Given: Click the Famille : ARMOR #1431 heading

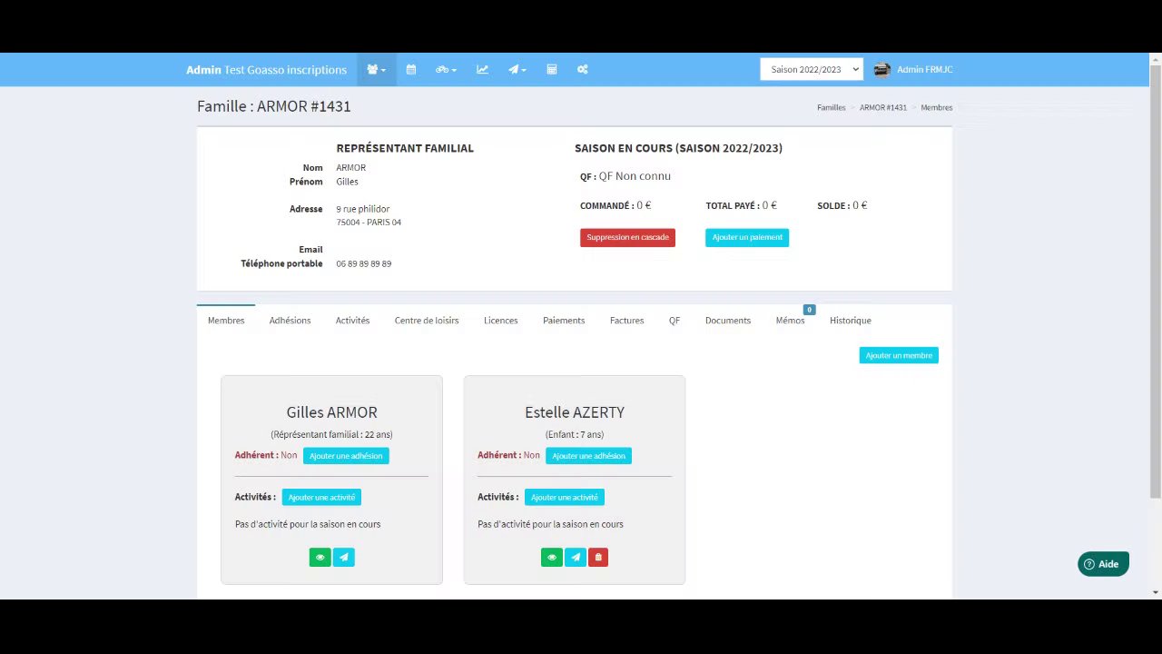Looking at the screenshot, I should point(273,106).
